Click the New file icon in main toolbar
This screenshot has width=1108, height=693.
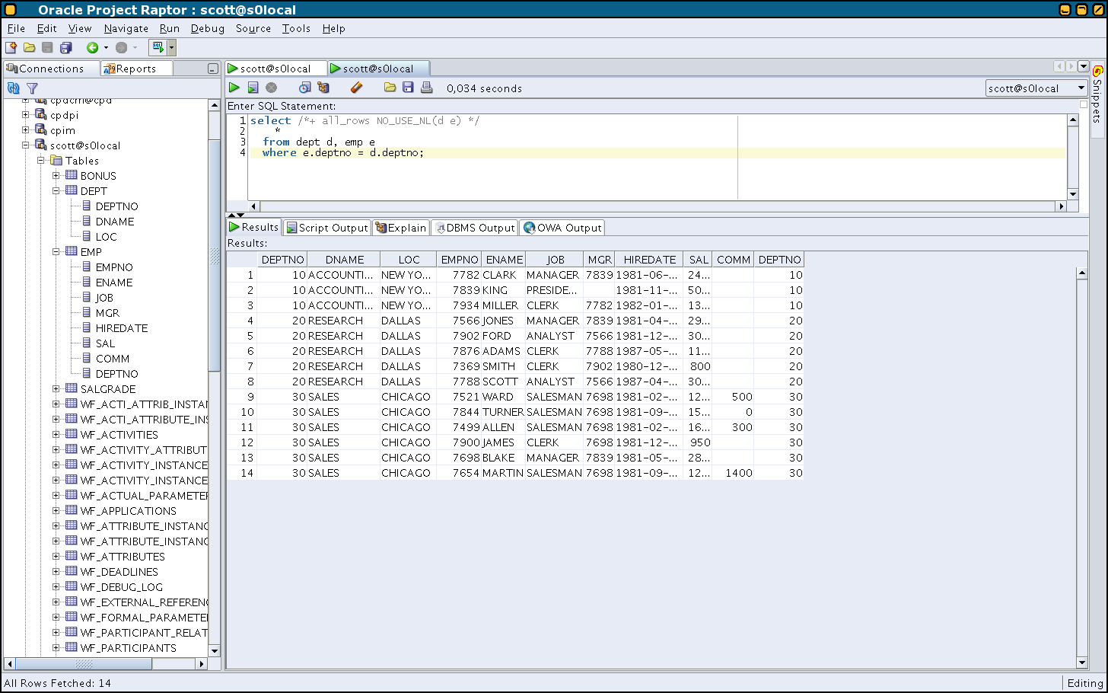coord(11,47)
